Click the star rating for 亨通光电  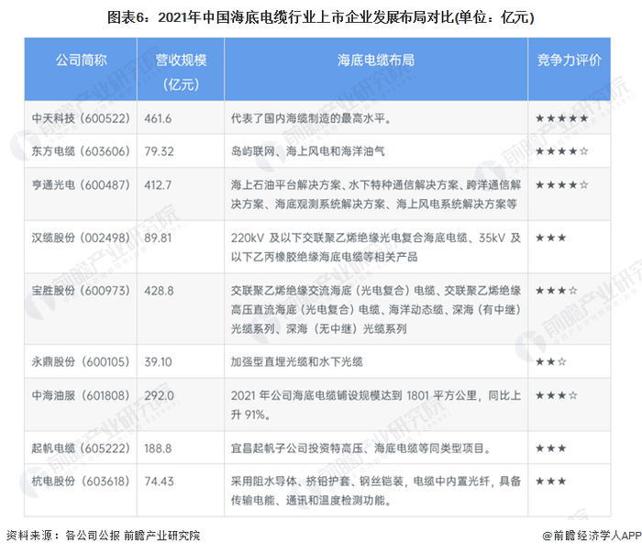point(561,185)
